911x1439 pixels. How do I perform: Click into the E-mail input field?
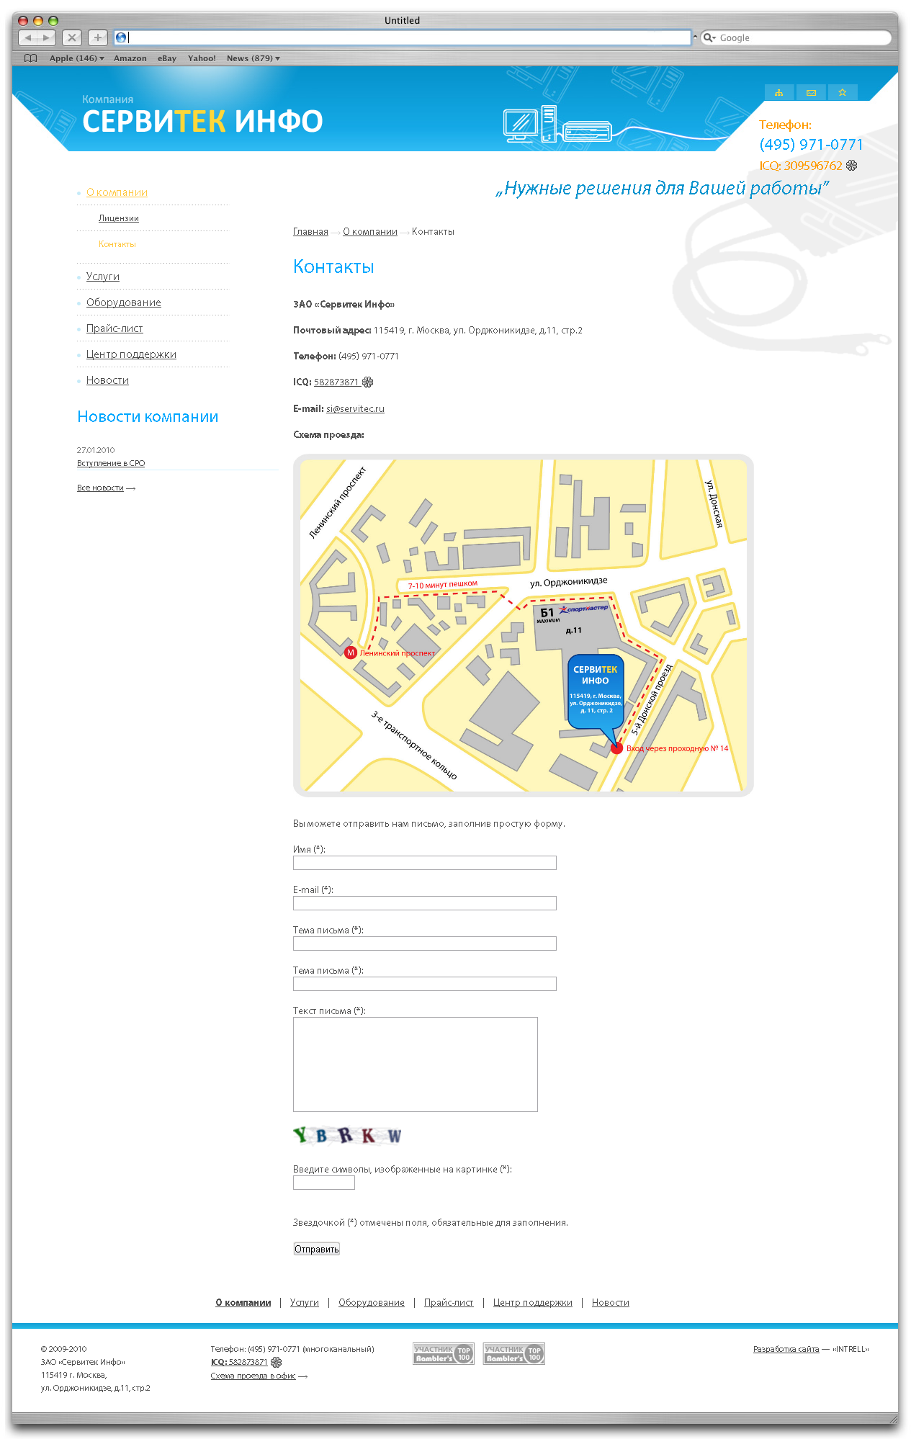coord(425,903)
